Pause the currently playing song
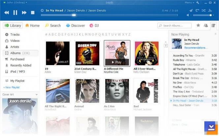Image resolution: width=219 pixels, height=136 pixels. [x=15, y=13]
